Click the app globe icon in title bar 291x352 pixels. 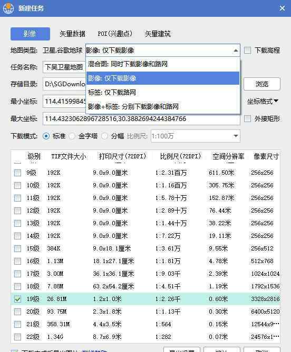tap(8, 8)
